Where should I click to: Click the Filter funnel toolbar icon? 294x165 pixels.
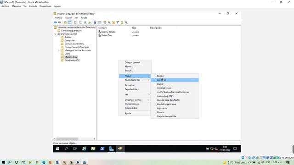pos(118,22)
